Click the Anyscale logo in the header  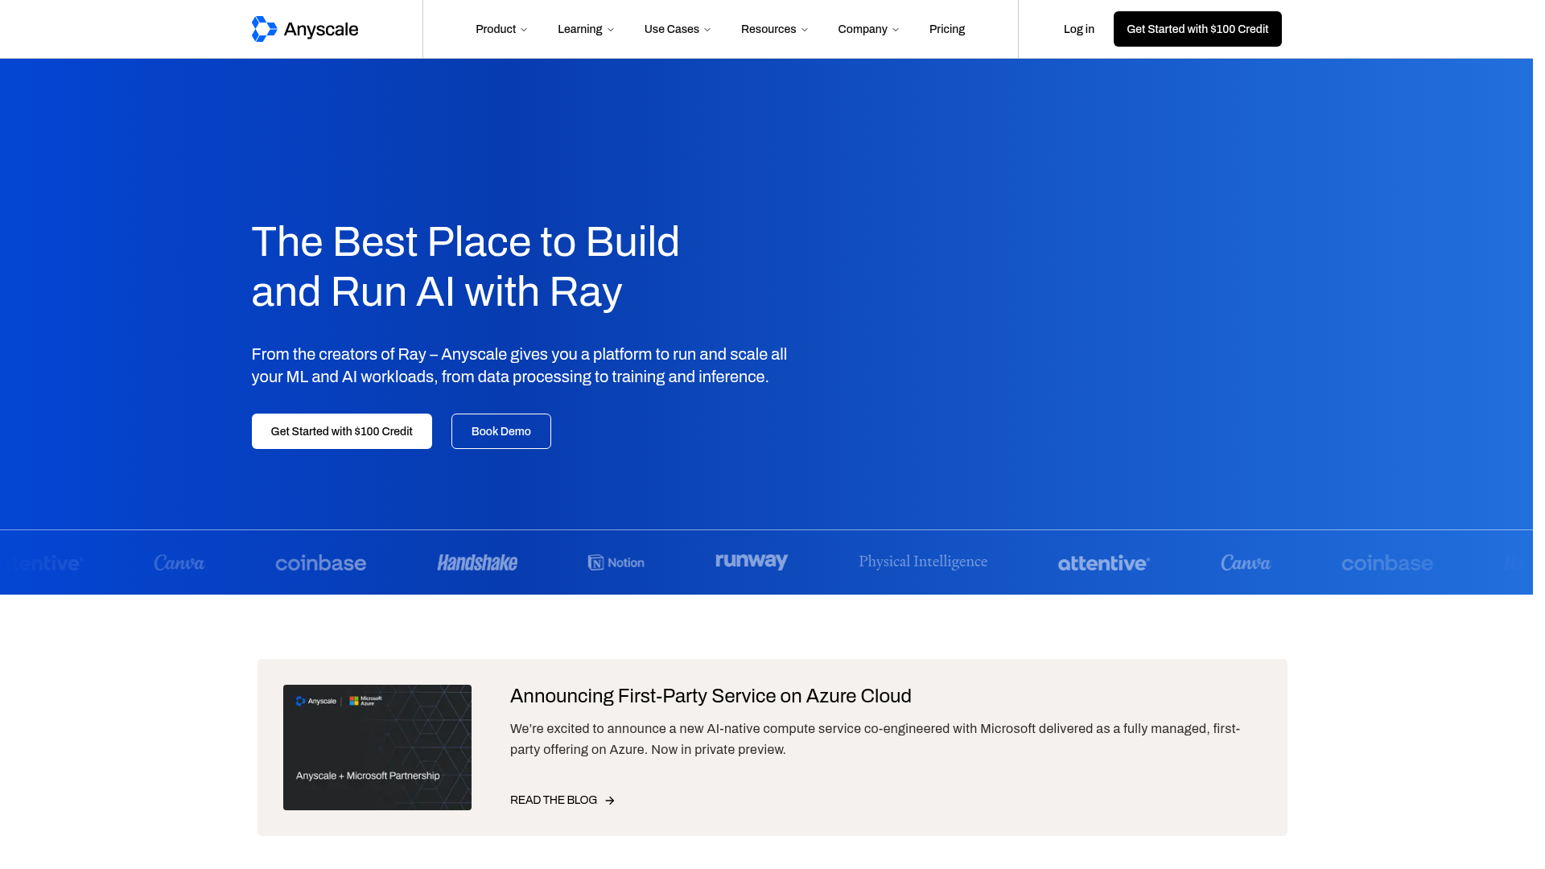[305, 29]
